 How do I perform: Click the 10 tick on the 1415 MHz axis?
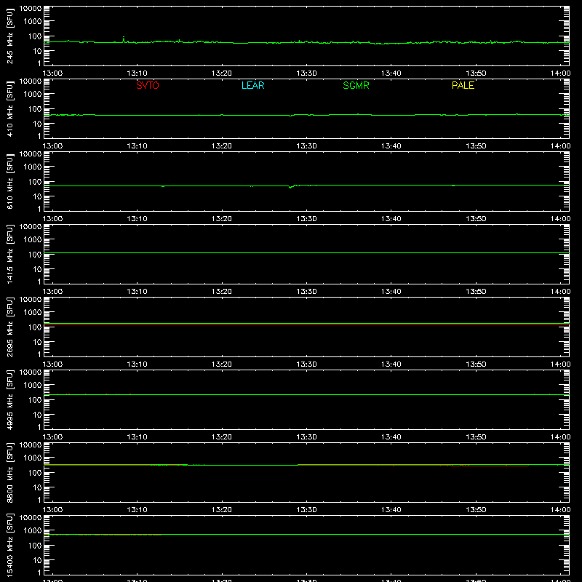click(x=37, y=269)
